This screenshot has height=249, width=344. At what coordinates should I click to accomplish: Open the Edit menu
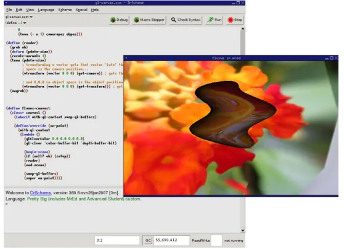pyautogui.click(x=19, y=10)
